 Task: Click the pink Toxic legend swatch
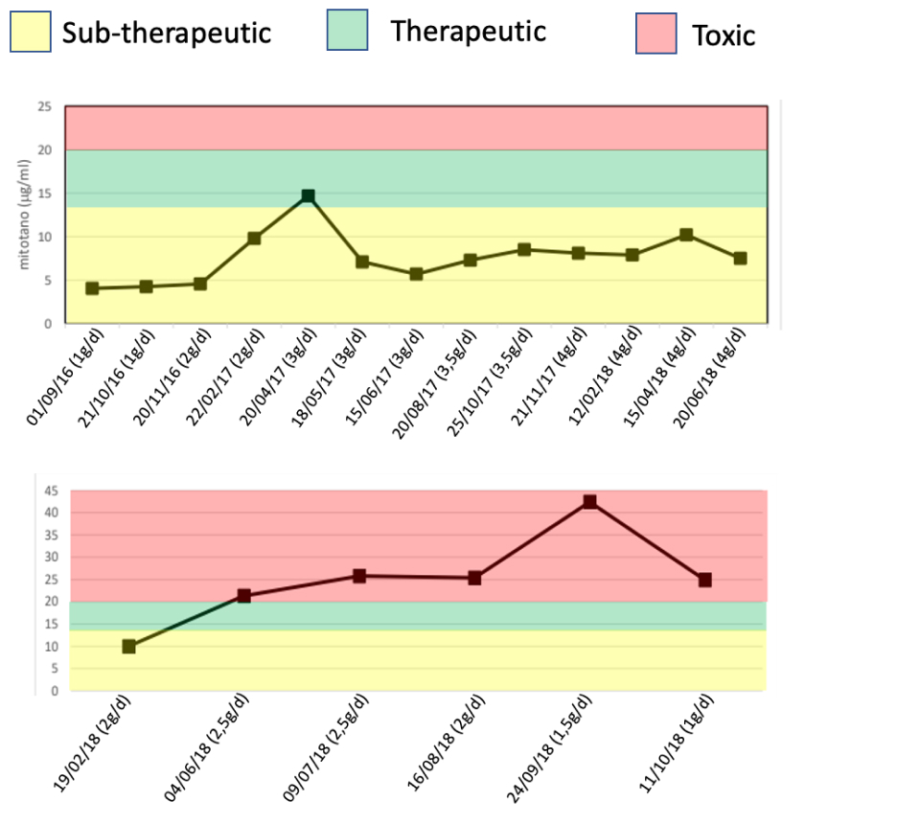[656, 34]
